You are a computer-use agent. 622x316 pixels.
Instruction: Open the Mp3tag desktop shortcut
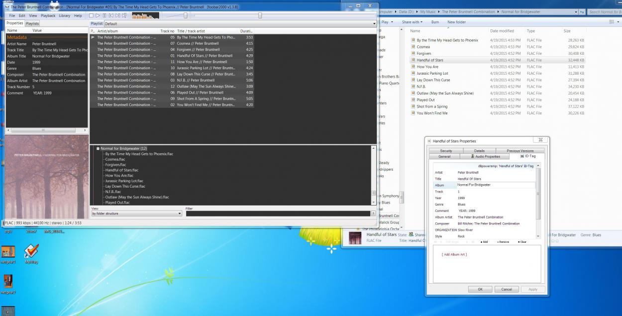pyautogui.click(x=31, y=251)
